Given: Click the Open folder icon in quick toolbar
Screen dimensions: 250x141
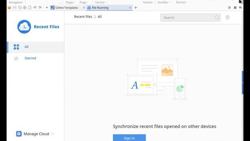Looking at the screenshot, I should pyautogui.click(x=9, y=8).
